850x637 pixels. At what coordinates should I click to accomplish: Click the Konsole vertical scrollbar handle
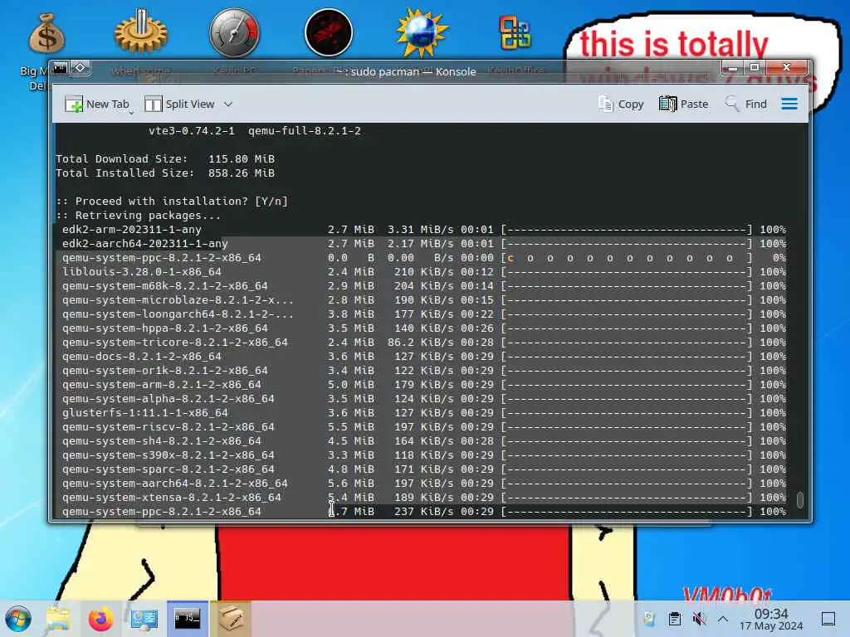coord(800,499)
